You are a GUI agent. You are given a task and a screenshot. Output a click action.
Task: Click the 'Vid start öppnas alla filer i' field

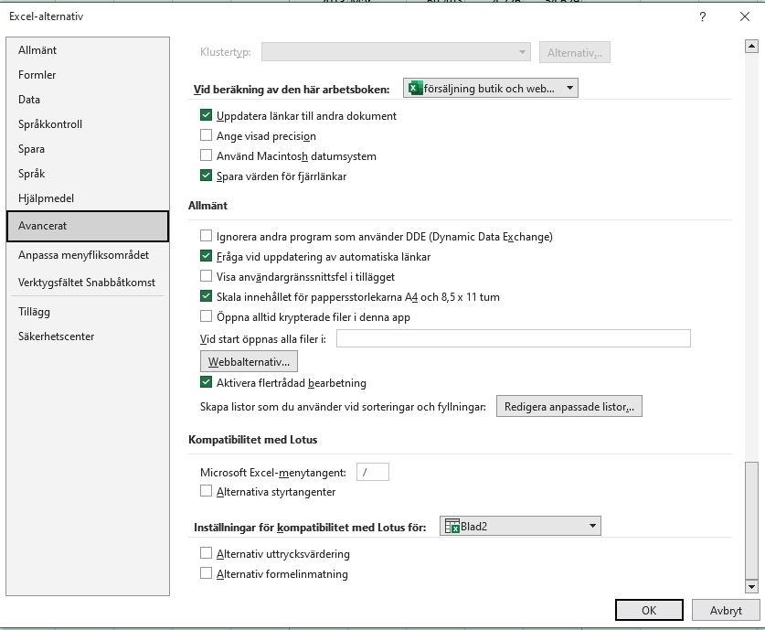513,339
